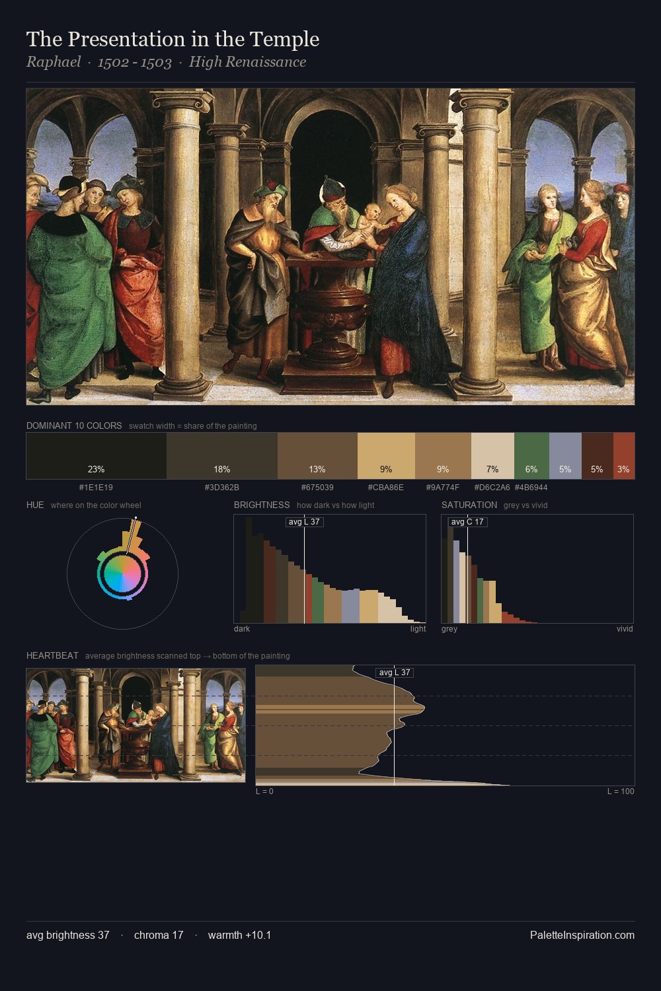Click the grey-blue 5% swatch
Image resolution: width=661 pixels, height=991 pixels.
(565, 456)
